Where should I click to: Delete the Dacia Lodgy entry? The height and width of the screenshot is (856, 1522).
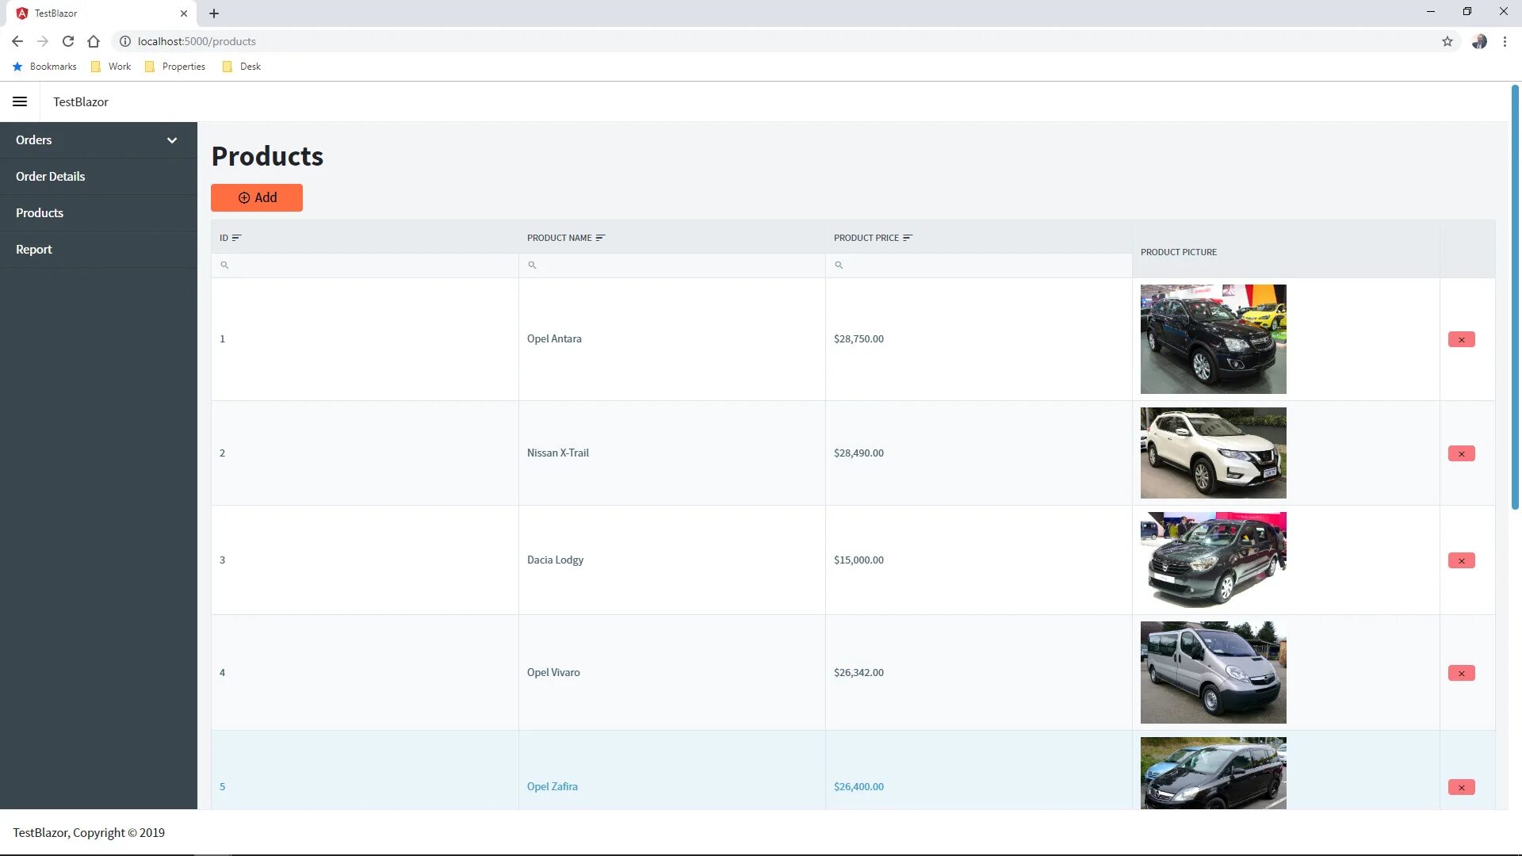[1462, 560]
